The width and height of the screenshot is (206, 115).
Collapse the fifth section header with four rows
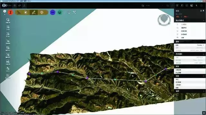204,76
